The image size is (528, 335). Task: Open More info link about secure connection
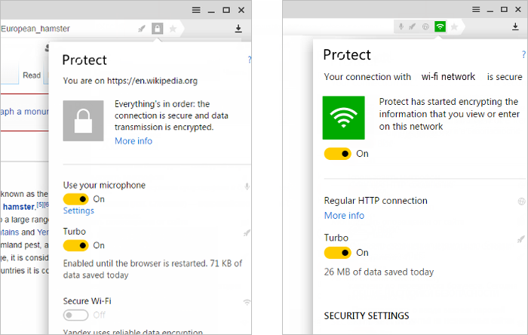point(134,141)
